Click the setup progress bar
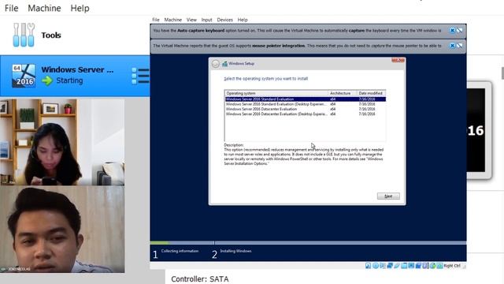The width and height of the screenshot is (504, 284). 308,242
